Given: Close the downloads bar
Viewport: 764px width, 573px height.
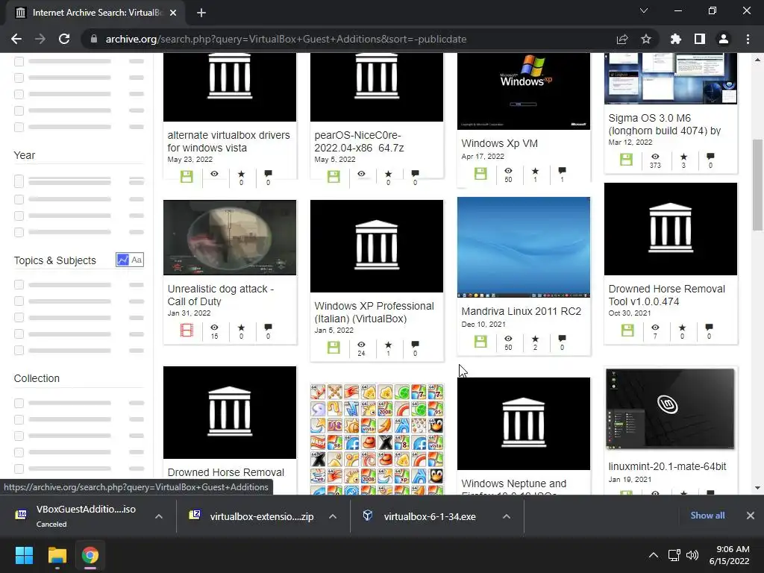Looking at the screenshot, I should pos(751,516).
